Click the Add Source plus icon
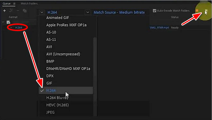The width and height of the screenshot is (212, 120). point(5,11)
